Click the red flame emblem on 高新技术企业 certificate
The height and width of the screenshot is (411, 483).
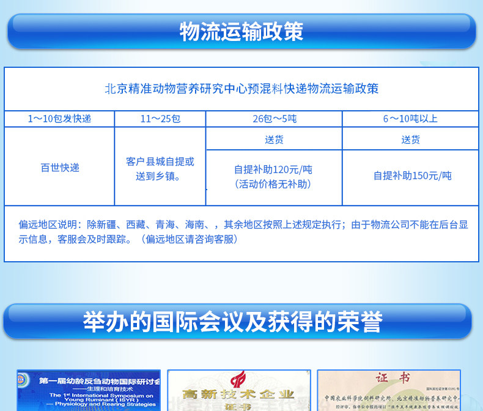click(x=238, y=379)
